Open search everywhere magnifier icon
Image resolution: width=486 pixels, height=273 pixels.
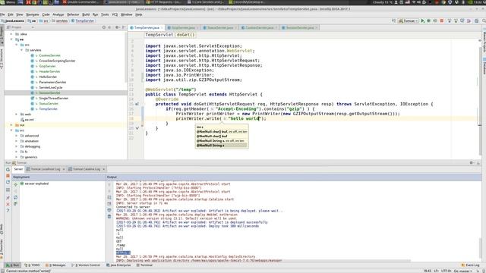pos(484,20)
